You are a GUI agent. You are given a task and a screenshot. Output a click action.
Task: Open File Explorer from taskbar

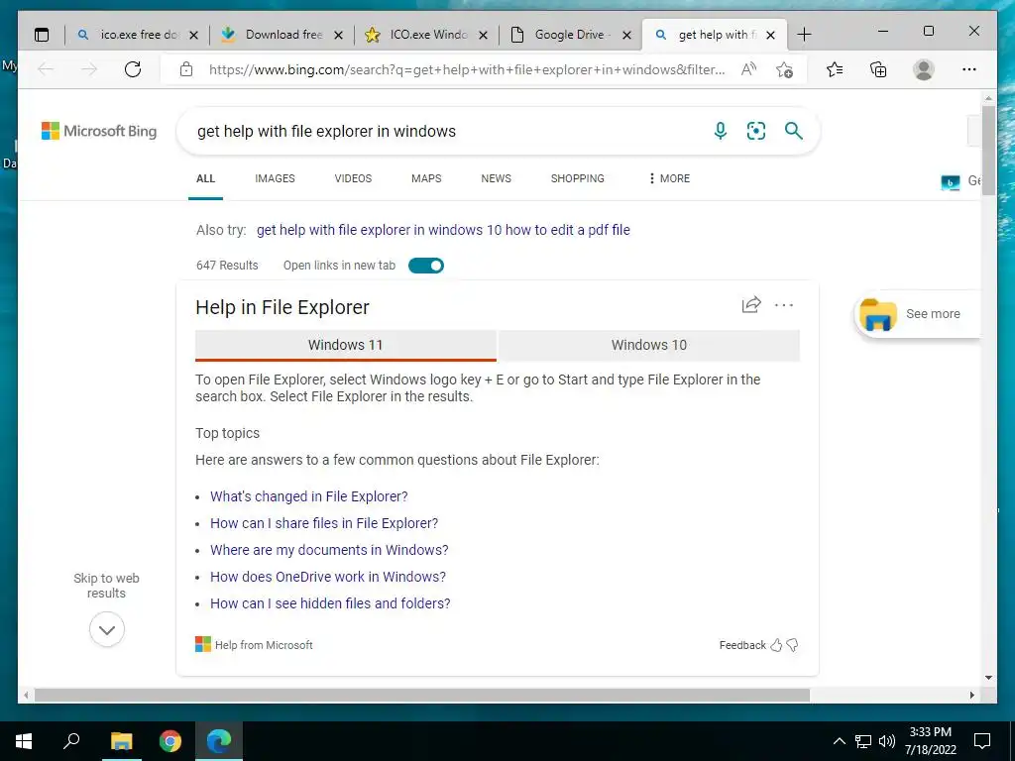pos(121,741)
